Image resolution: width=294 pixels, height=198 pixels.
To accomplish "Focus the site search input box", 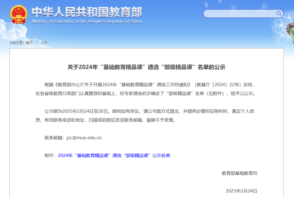I will (240, 14).
